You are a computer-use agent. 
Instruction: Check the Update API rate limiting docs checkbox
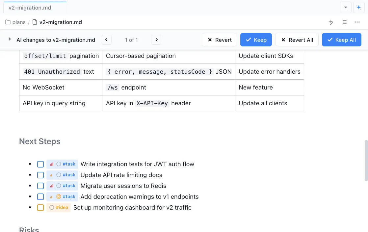click(40, 175)
